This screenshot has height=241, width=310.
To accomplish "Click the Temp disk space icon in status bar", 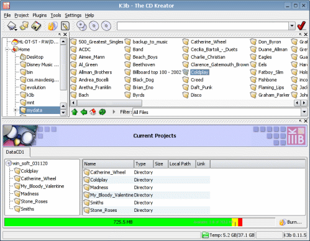I will [205, 235].
